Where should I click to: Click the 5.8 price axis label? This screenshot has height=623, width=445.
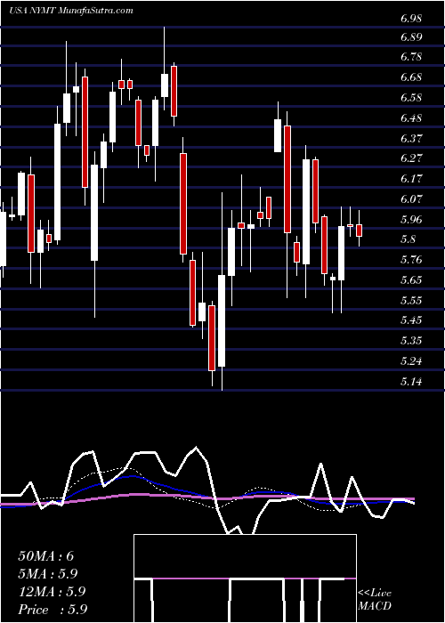pos(408,239)
